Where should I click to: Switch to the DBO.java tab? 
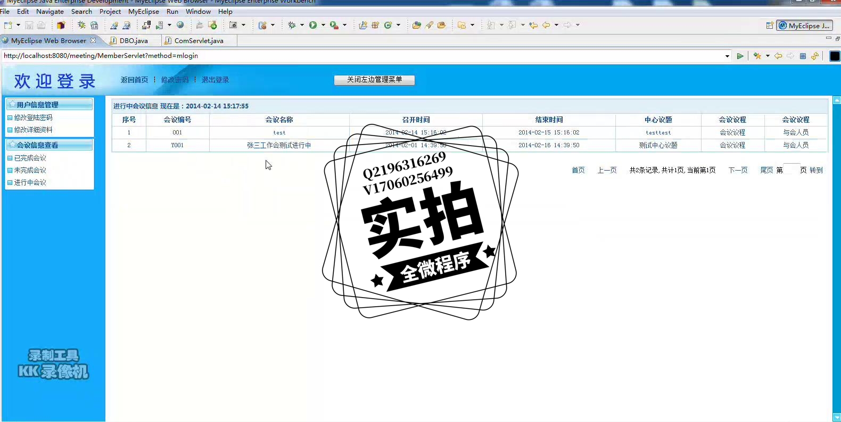(134, 40)
